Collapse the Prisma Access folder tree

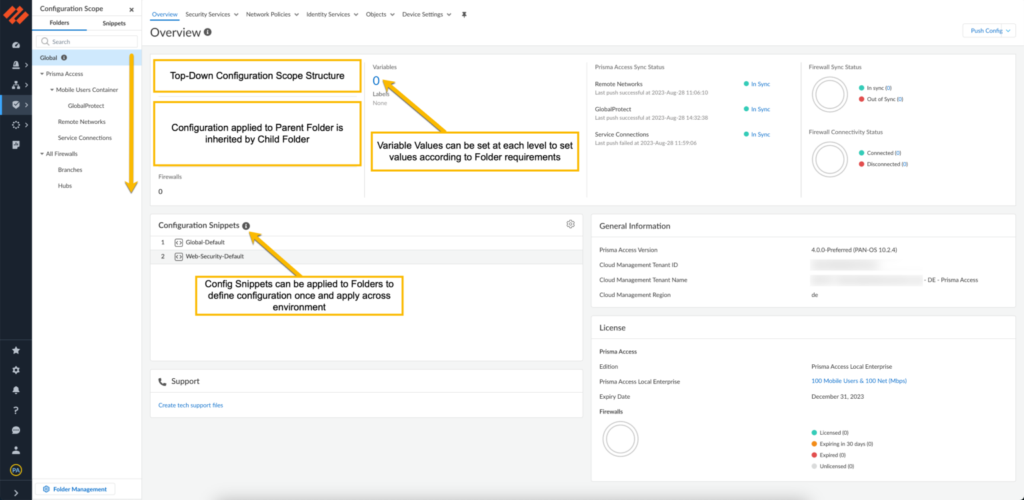[43, 73]
